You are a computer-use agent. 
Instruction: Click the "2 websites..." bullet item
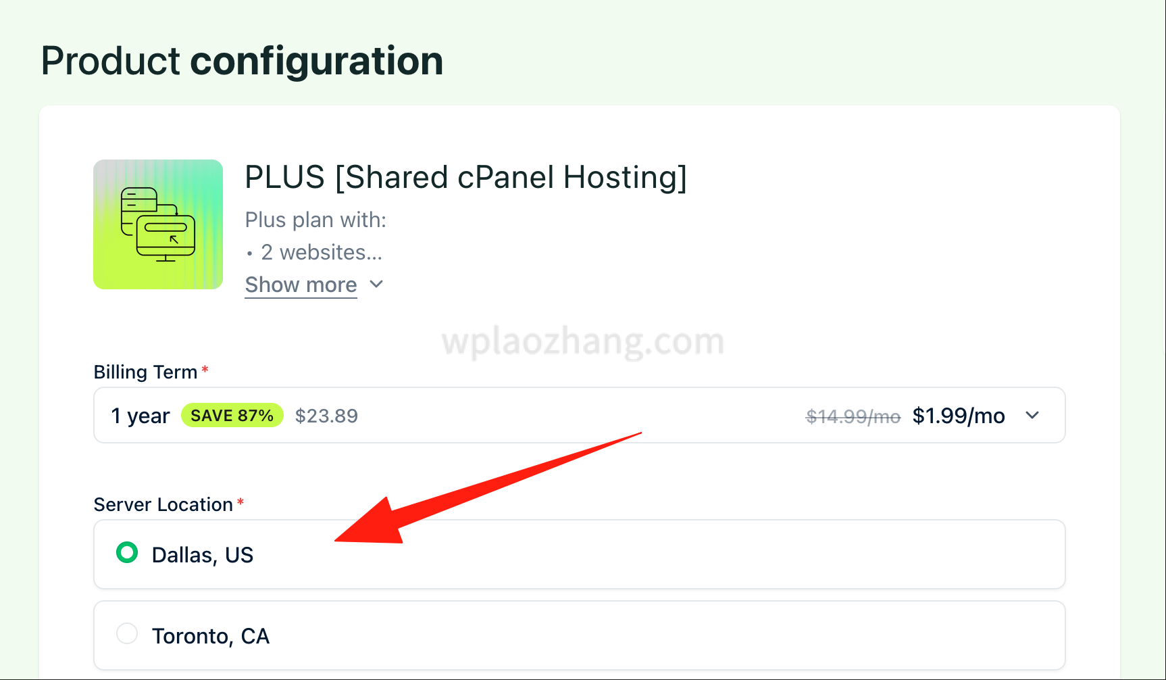321,252
